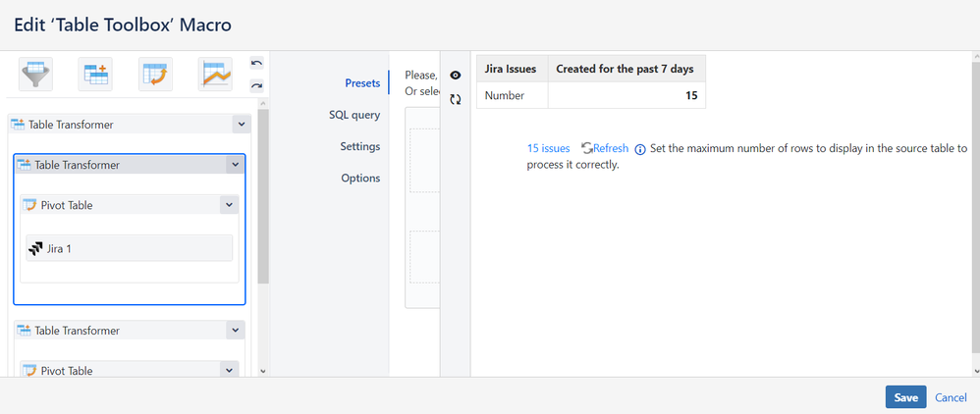The image size is (980, 414).
Task: Add a Pivot Table macro from toolbar
Action: tap(155, 75)
